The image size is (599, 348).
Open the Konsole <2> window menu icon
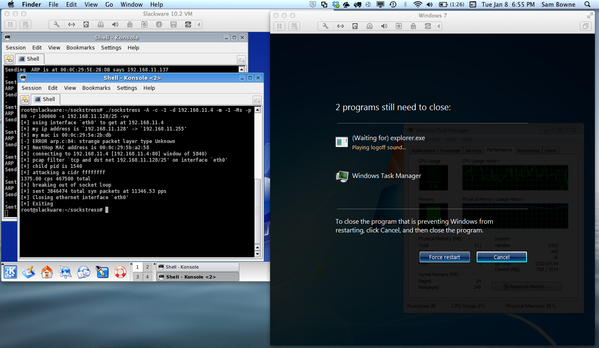tap(23, 78)
